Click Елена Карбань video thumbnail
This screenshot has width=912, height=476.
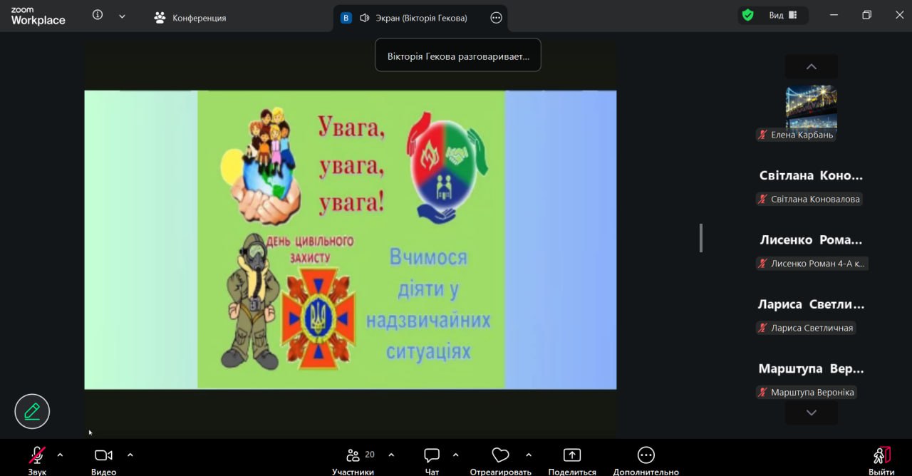coord(811,106)
